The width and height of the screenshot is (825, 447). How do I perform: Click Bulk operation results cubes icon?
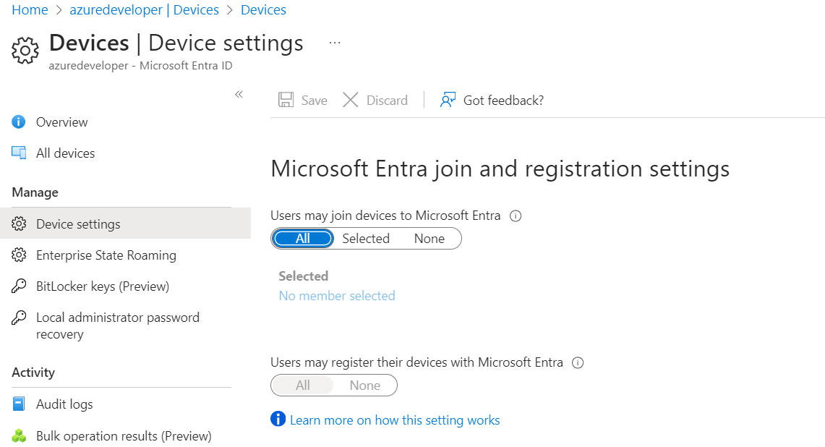tap(19, 436)
